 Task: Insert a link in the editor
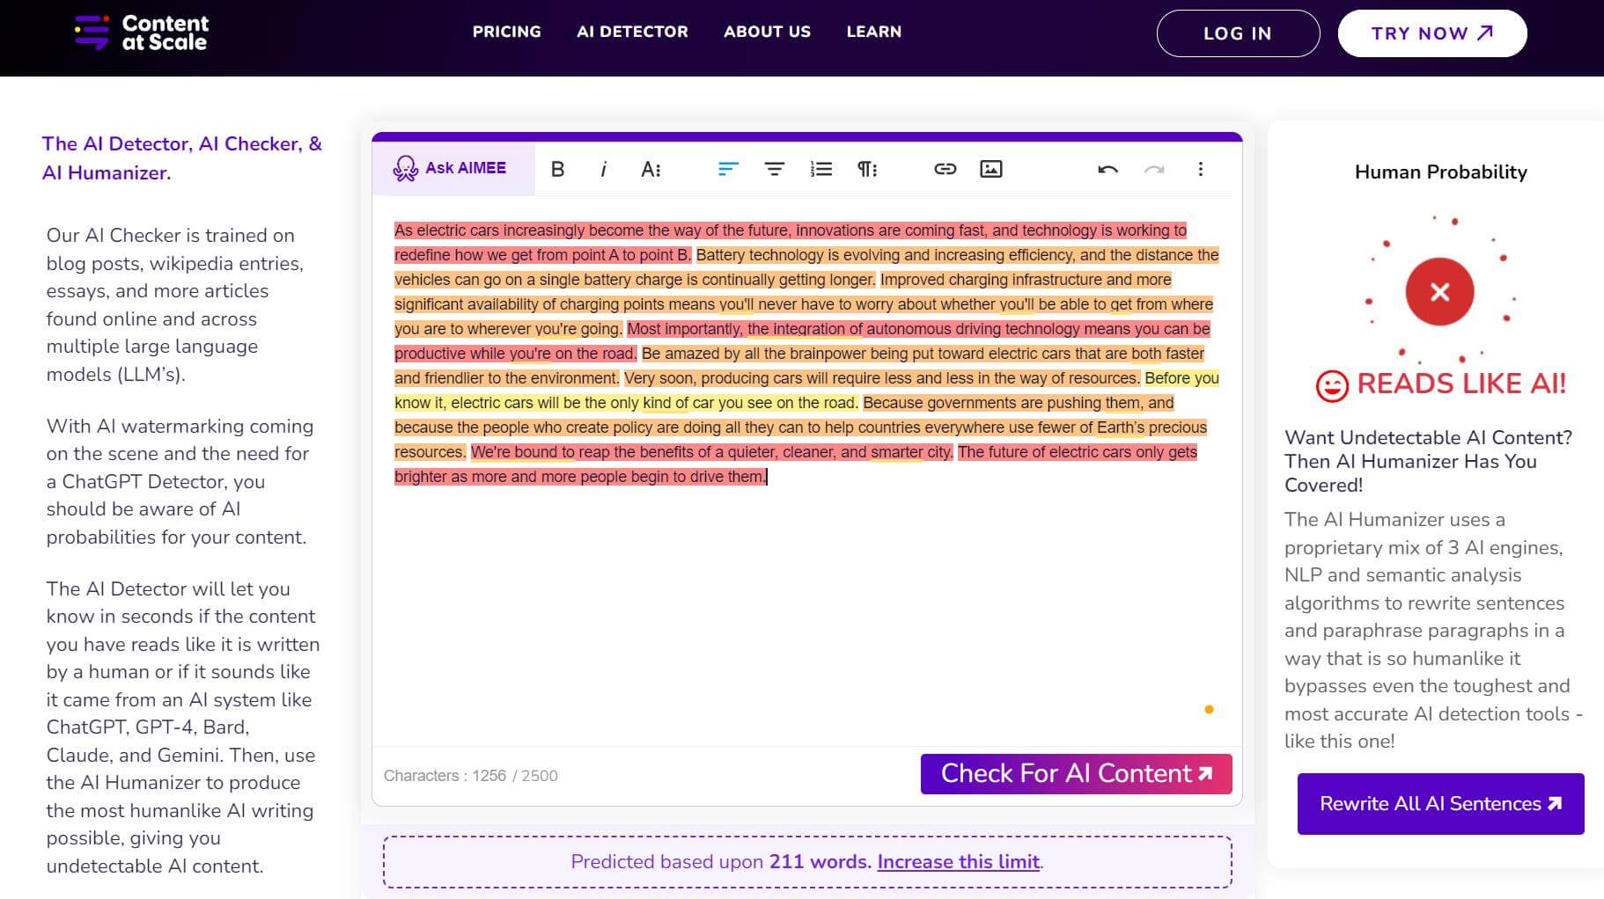point(945,169)
